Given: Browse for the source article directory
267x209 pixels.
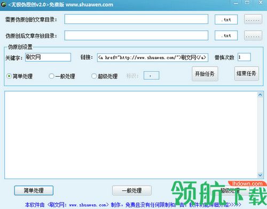Looking at the screenshot, I should point(253,19).
